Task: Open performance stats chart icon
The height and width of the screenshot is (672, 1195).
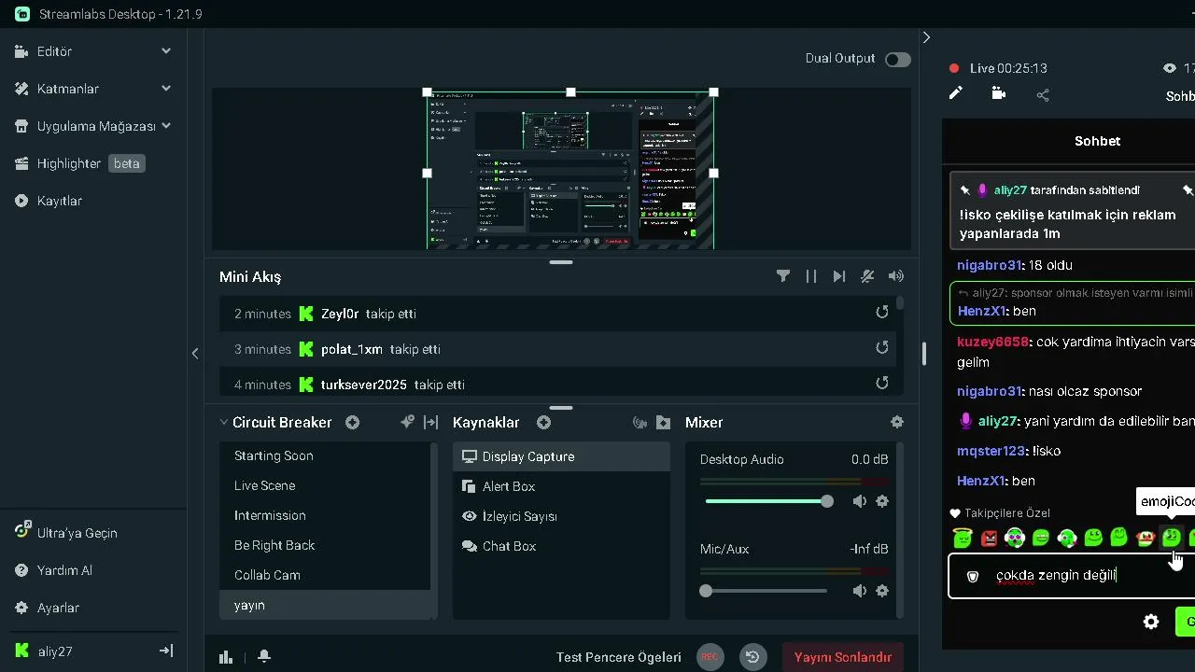Action: (226, 657)
